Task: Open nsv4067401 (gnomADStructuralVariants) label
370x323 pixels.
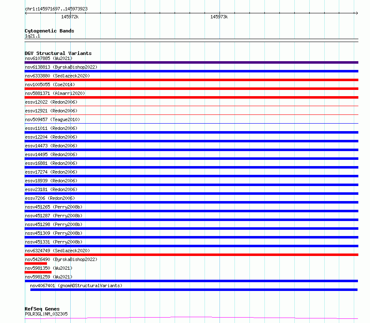Action: (76, 286)
